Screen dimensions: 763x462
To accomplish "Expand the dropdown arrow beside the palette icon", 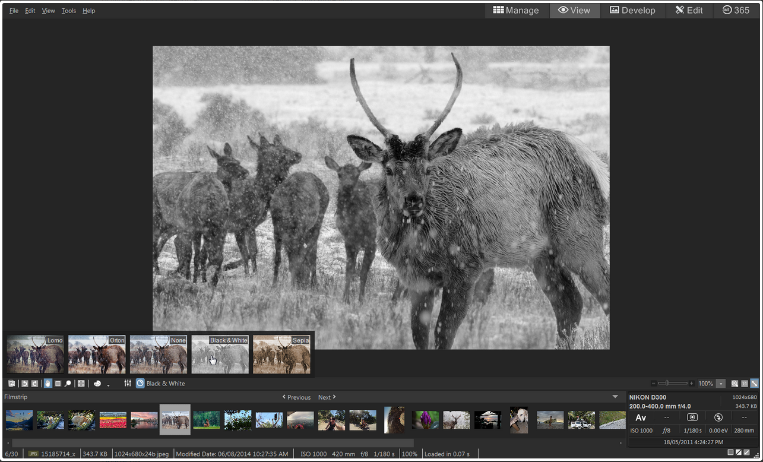I will (x=108, y=385).
